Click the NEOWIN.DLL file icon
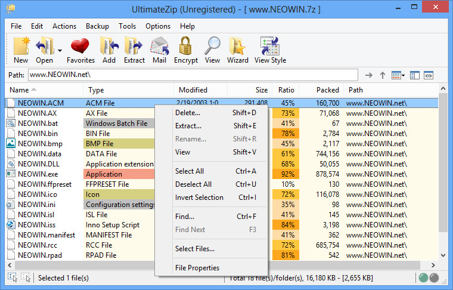453x290 pixels. point(11,163)
